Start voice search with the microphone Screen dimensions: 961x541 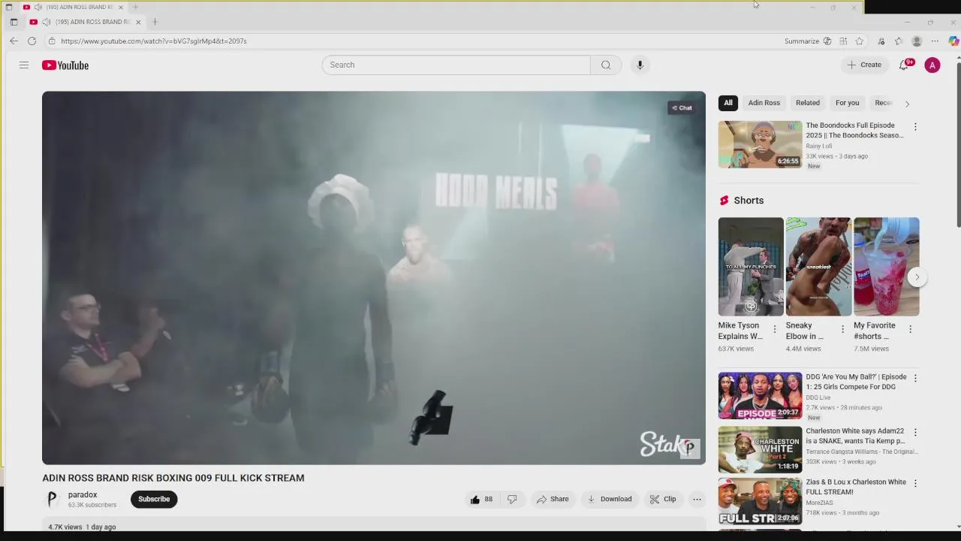coord(640,65)
